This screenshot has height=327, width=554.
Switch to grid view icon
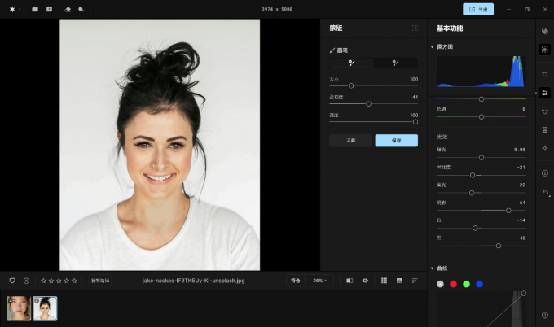click(384, 281)
